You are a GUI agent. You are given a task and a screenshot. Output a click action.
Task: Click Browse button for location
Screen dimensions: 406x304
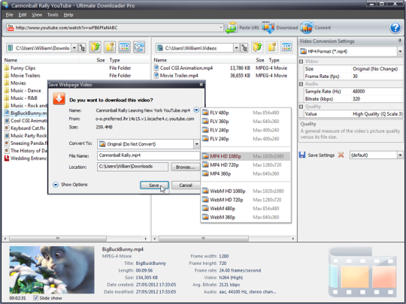(x=185, y=167)
